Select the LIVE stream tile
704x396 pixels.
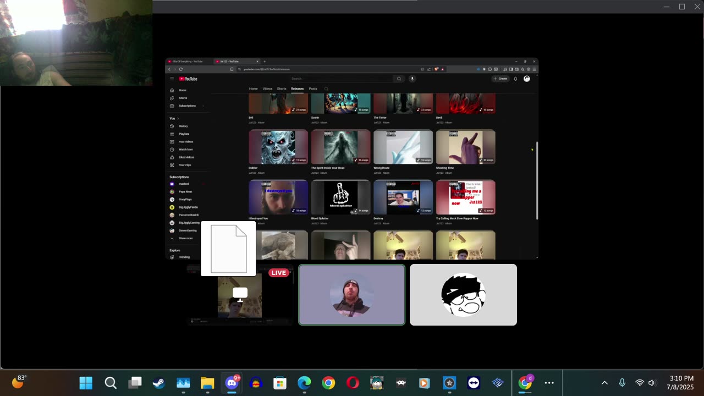click(240, 295)
